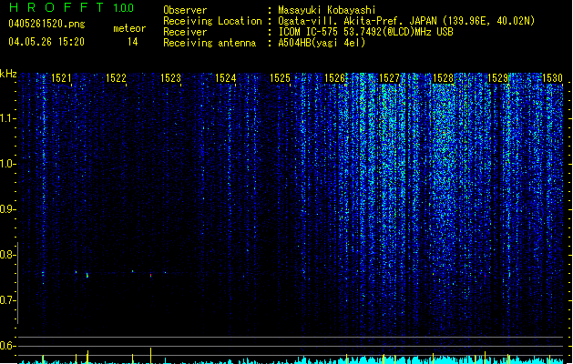Click the kHz axis unit label
Image resolution: width=573 pixels, height=364 pixels.
[x=8, y=74]
